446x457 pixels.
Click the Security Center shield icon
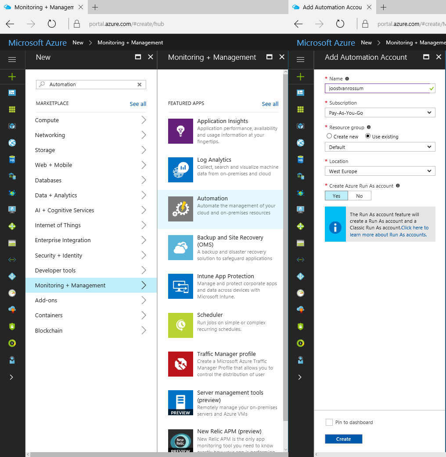(12, 326)
